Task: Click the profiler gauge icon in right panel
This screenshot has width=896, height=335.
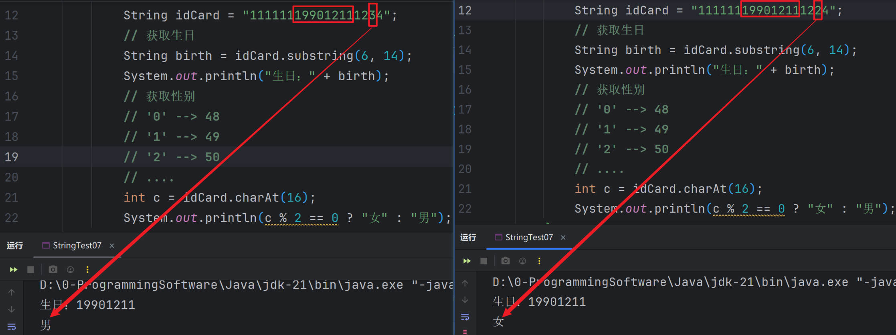Action: click(522, 261)
